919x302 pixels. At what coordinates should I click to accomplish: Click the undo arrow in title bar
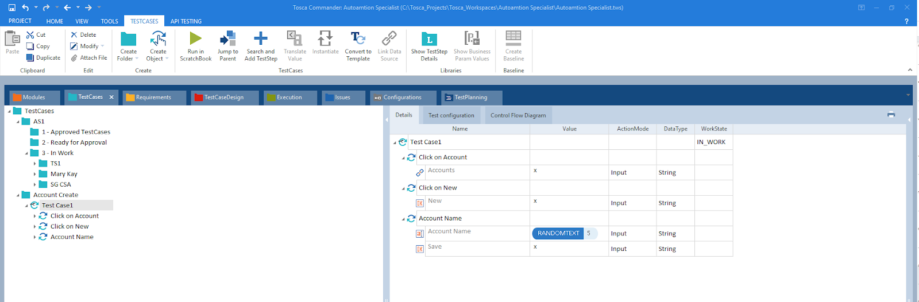point(25,7)
